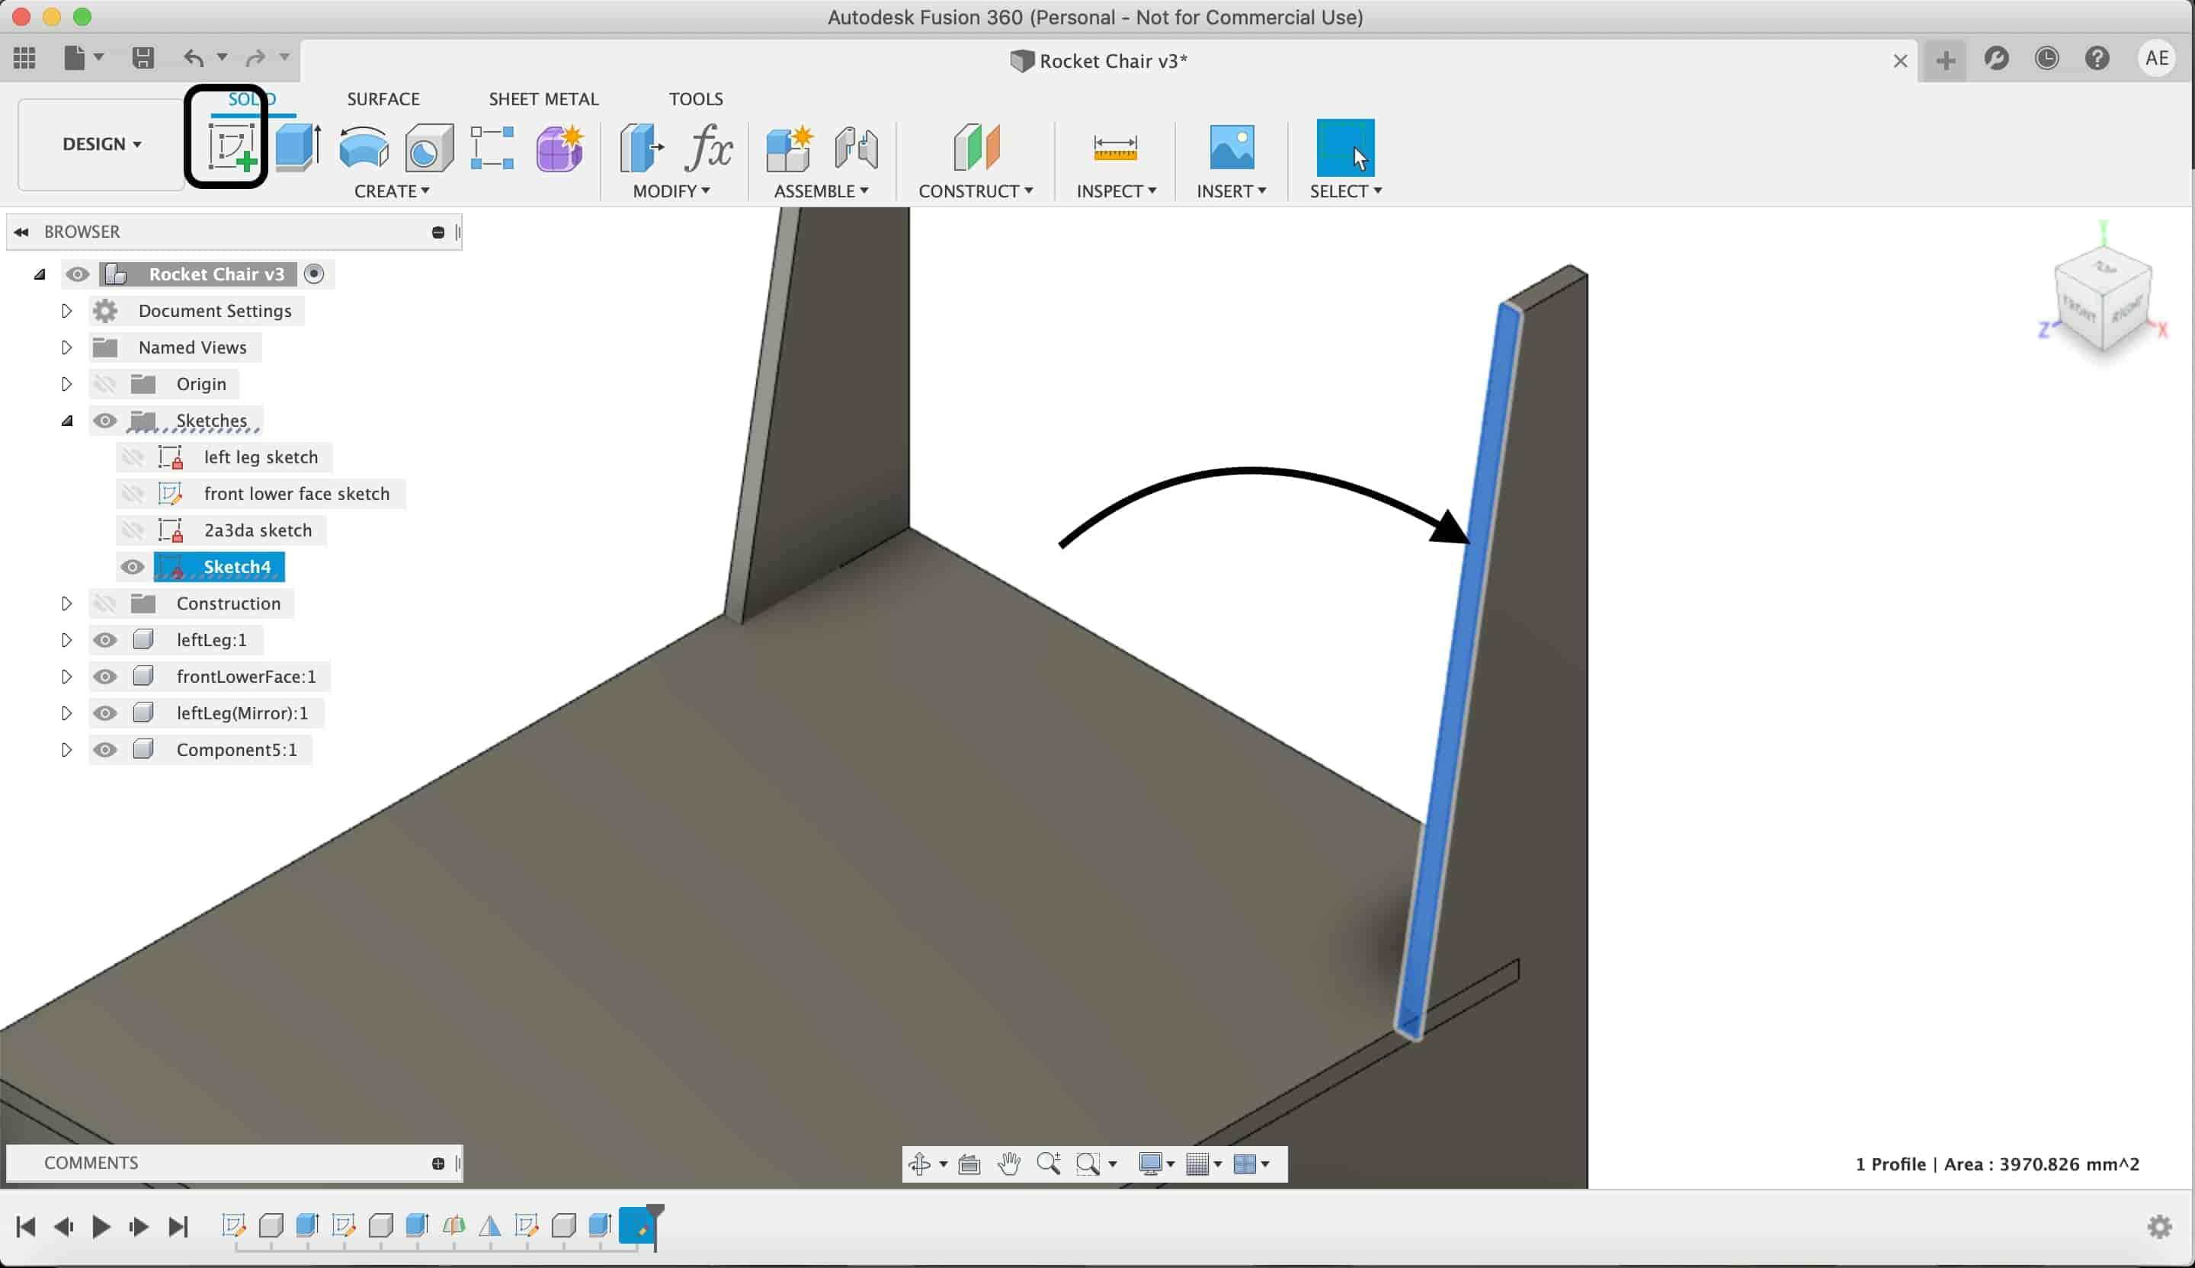Open the Viewports layout icon
This screenshot has width=2195, height=1268.
[1245, 1164]
